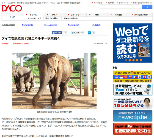Viewport: 154px width, 138px height.
Task: Click into the search text field
Action: click(x=121, y=7)
